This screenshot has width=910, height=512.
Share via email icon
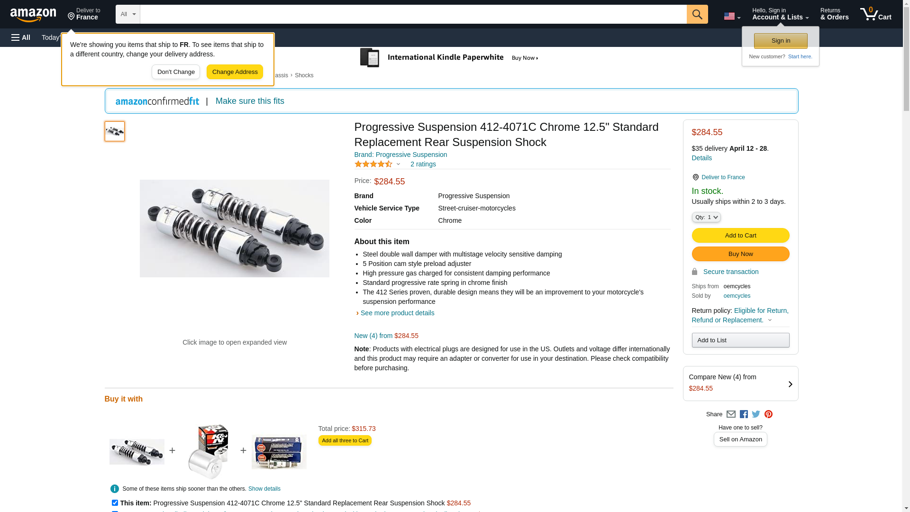click(731, 414)
